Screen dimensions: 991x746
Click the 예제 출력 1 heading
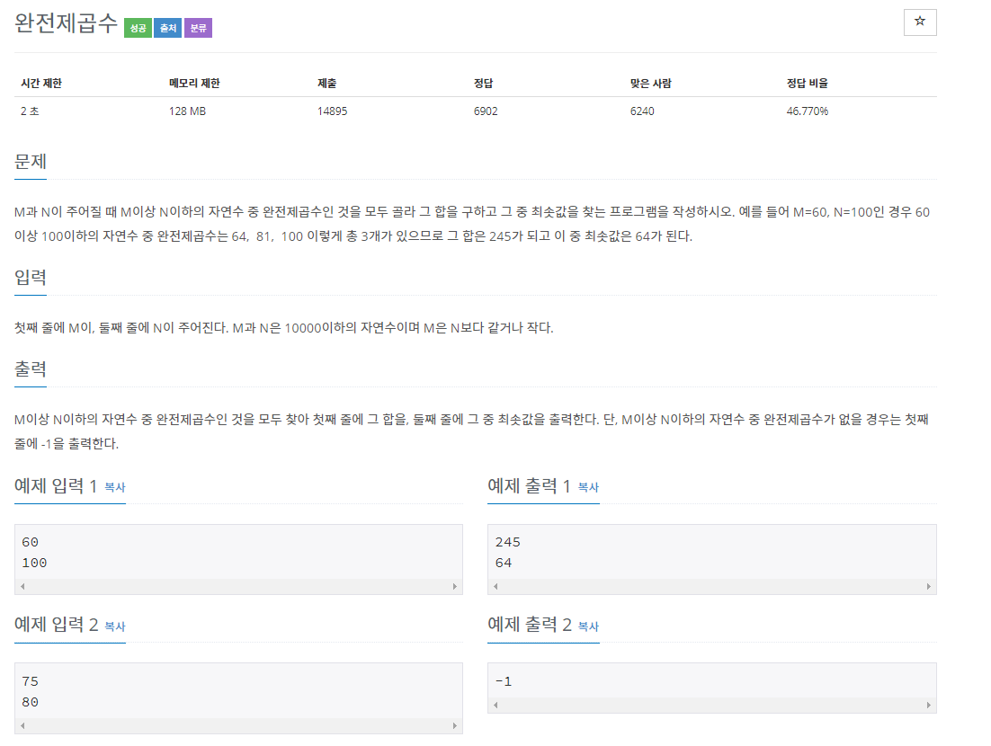[529, 485]
